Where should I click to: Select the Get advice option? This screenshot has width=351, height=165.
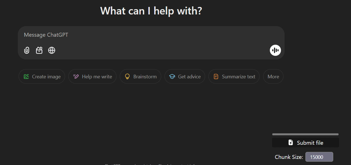pos(185,76)
